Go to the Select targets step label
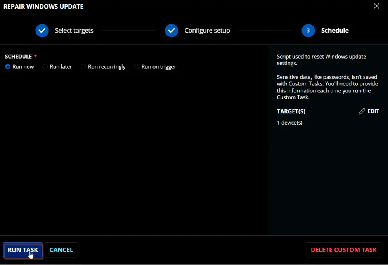This screenshot has width=388, height=265. (74, 30)
